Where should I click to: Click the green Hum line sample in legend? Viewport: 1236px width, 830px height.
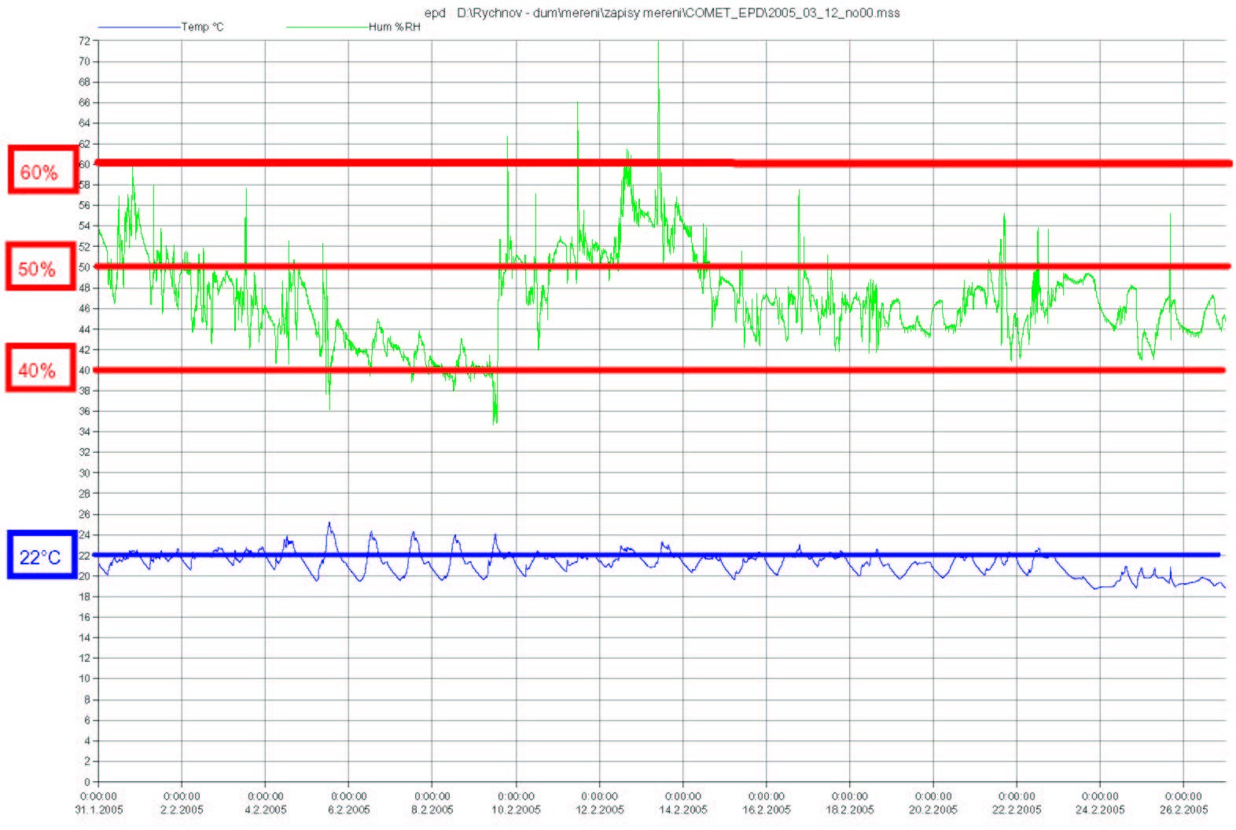click(327, 28)
